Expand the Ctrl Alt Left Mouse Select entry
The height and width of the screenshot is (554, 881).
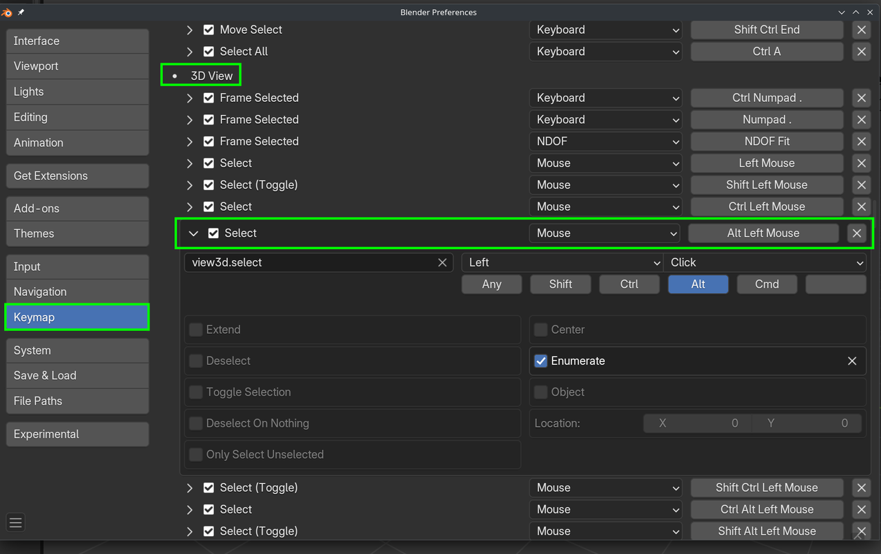(x=190, y=509)
